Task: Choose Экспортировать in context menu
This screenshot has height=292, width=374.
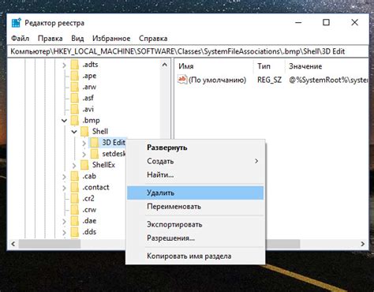Action: 195,224
